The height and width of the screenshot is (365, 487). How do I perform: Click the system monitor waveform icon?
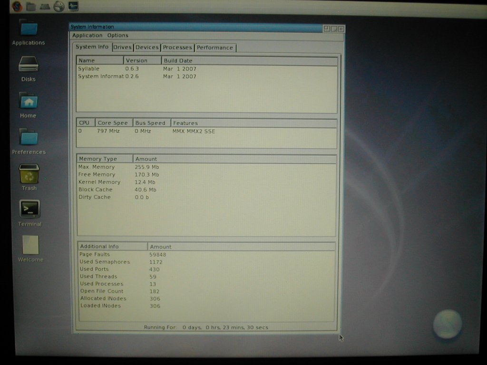tap(73, 6)
